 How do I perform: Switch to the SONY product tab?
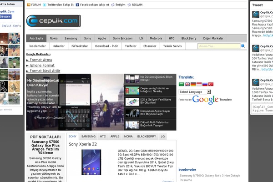[x=72, y=136]
